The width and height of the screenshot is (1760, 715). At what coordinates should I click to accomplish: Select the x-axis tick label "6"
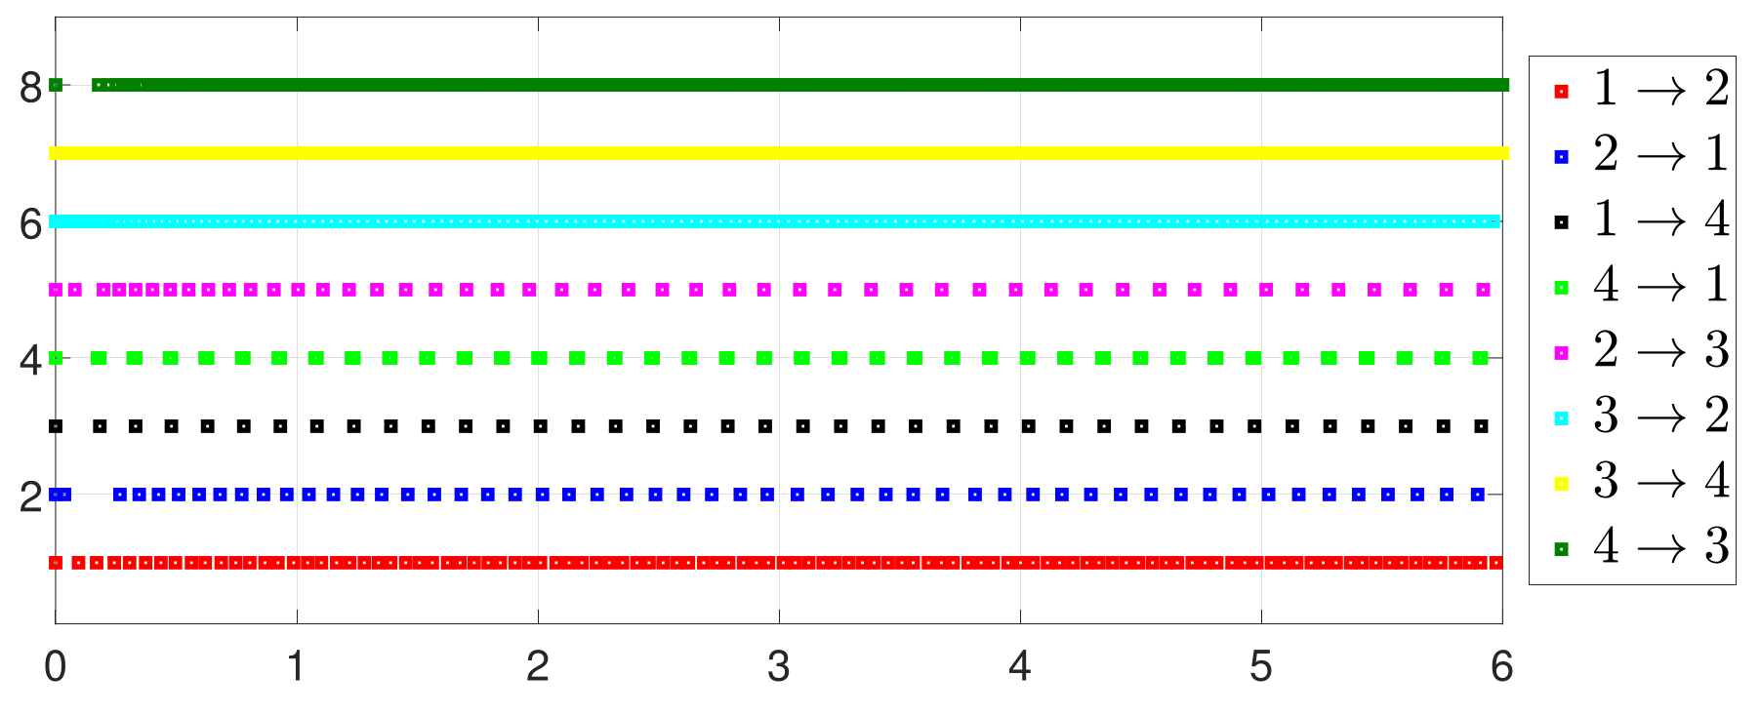(x=1502, y=666)
